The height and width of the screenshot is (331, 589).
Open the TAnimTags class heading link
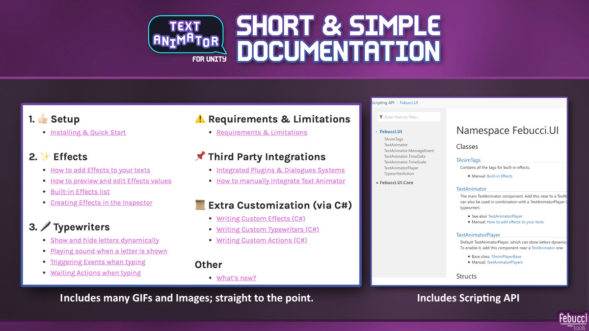point(468,160)
